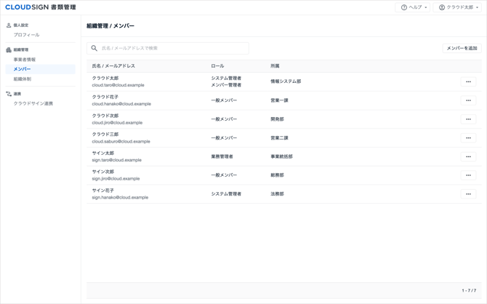
Task: Open more options for クラウド花子
Action: pyautogui.click(x=468, y=100)
